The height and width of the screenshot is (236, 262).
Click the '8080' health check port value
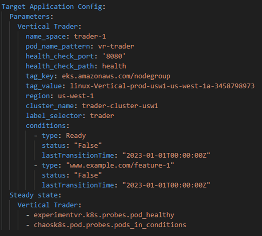coord(114,56)
